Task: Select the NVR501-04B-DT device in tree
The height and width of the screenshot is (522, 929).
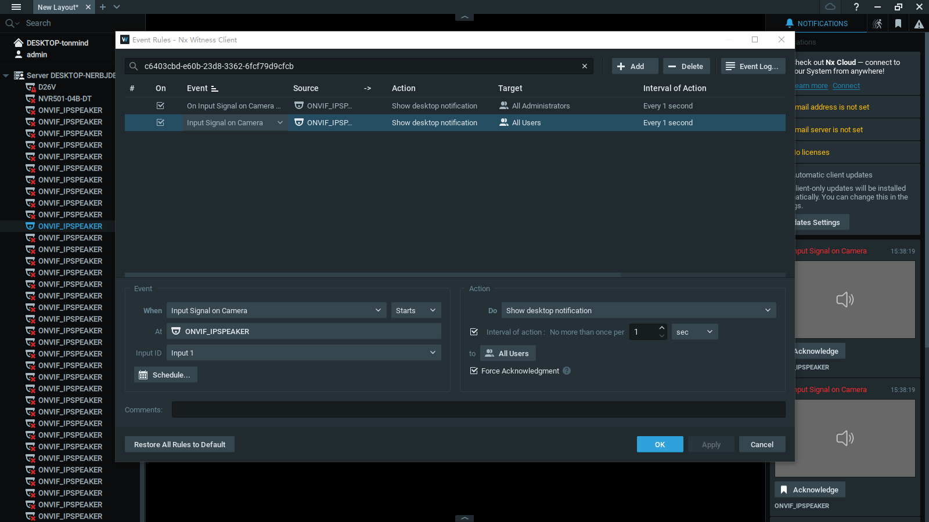Action: pyautogui.click(x=65, y=99)
